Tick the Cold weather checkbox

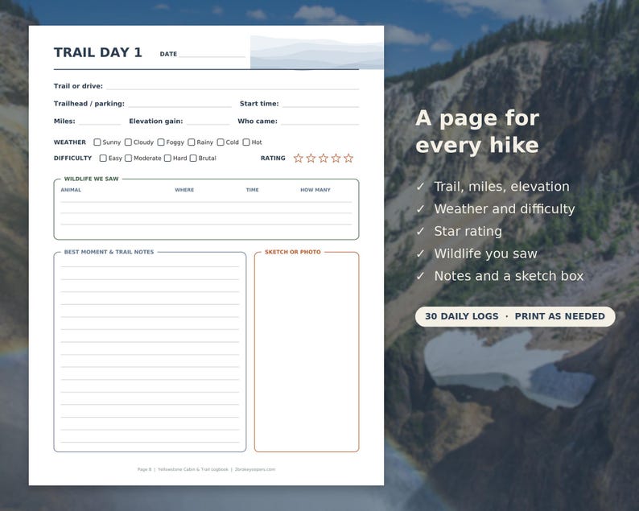pos(221,142)
